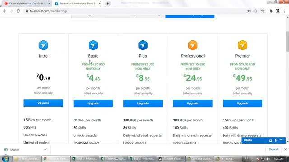The width and height of the screenshot is (289, 162).
Task: Click the Intro plan heading
Action: click(43, 56)
